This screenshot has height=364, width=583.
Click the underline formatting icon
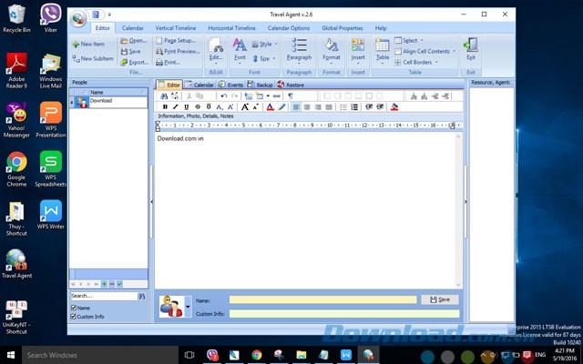pos(186,106)
